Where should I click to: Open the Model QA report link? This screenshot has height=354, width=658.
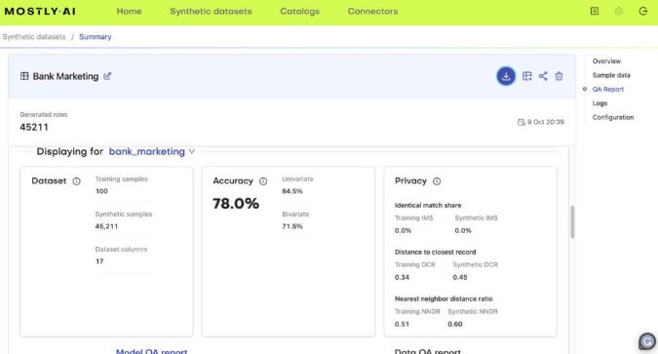point(151,351)
